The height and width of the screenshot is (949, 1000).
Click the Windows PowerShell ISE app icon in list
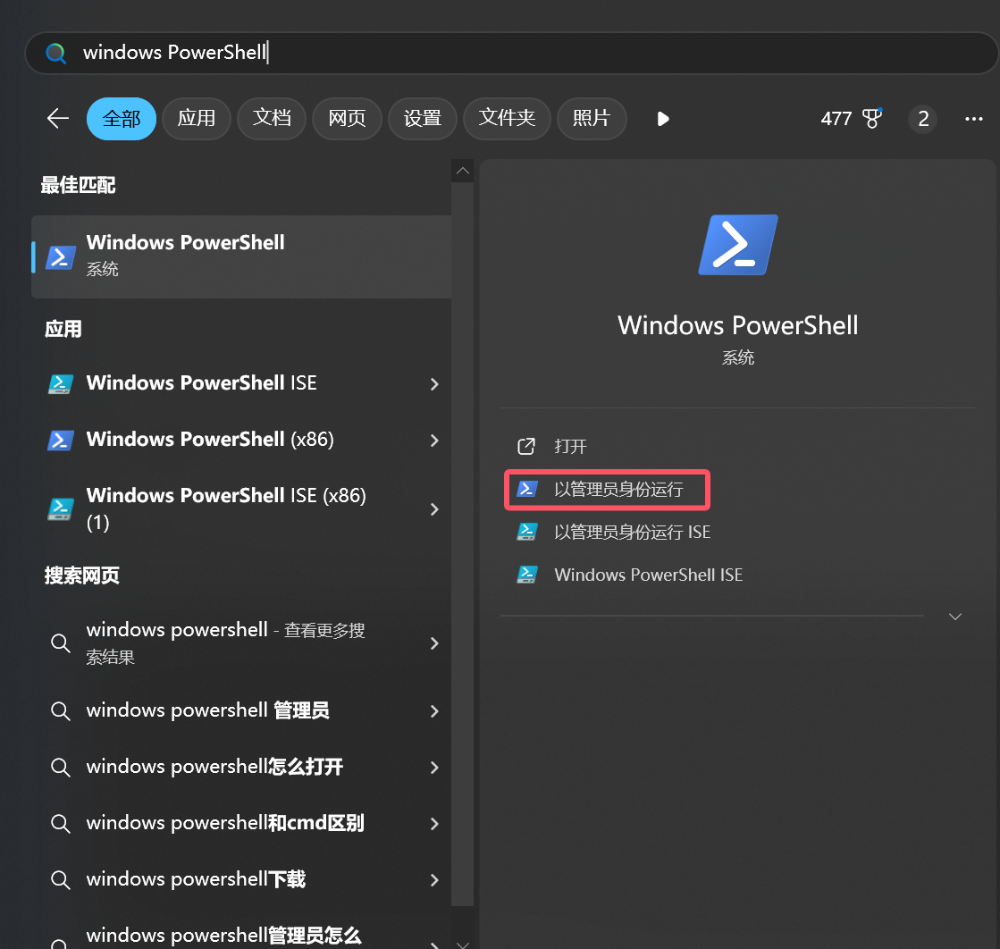61,383
